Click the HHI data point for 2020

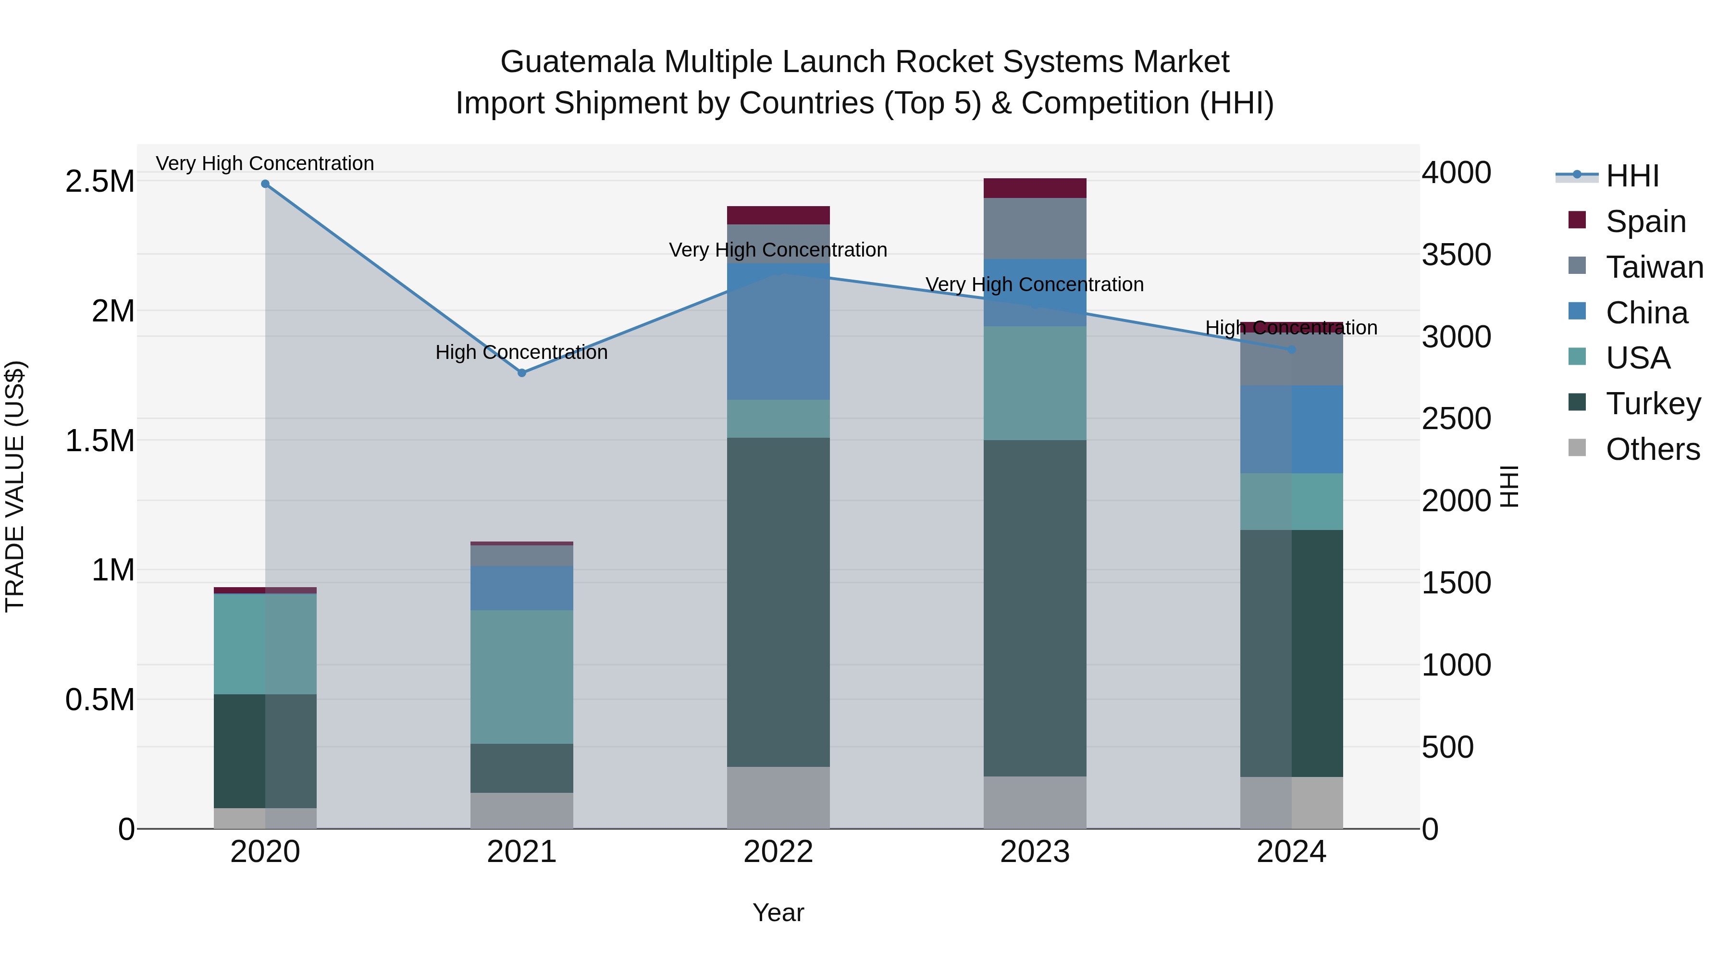click(x=265, y=184)
